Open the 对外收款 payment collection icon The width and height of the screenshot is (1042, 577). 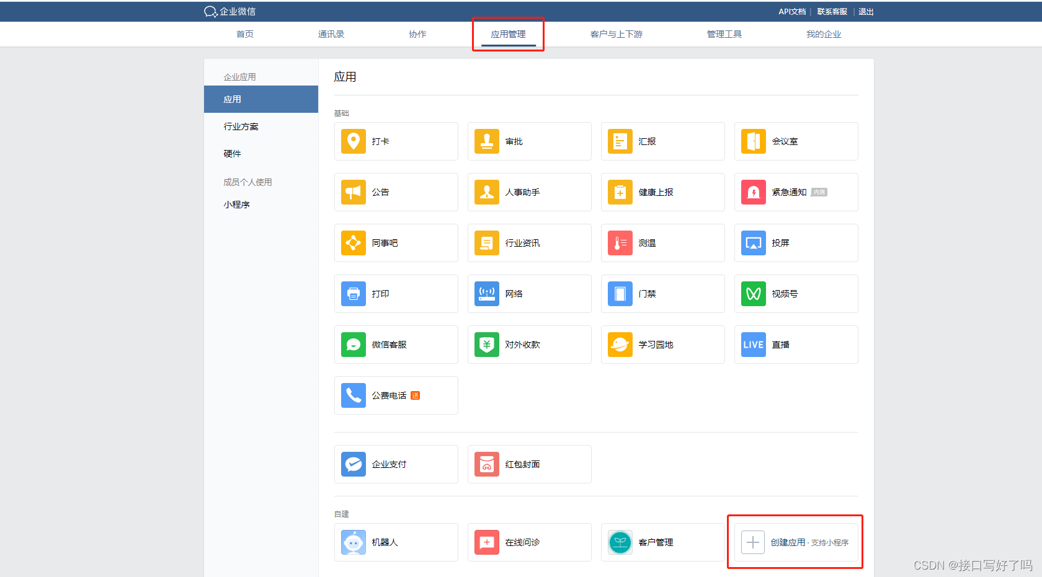[x=487, y=345]
